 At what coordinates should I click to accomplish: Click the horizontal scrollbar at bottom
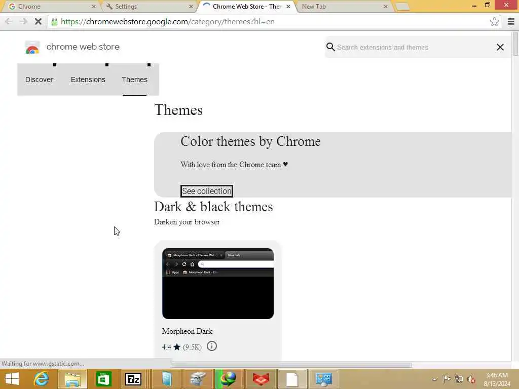tap(291, 365)
